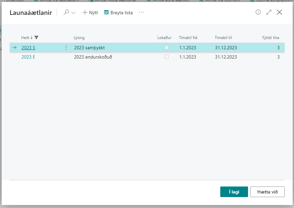Toggle Lokaður checkbox for 2023 samþykkt
This screenshot has height=208, width=294.
(166, 48)
